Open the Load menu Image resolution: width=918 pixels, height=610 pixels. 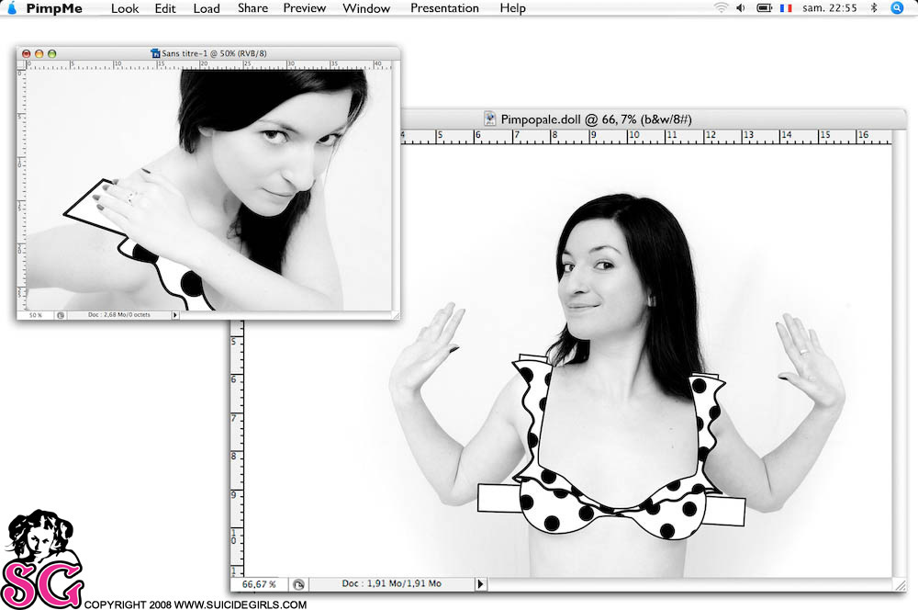tap(207, 9)
